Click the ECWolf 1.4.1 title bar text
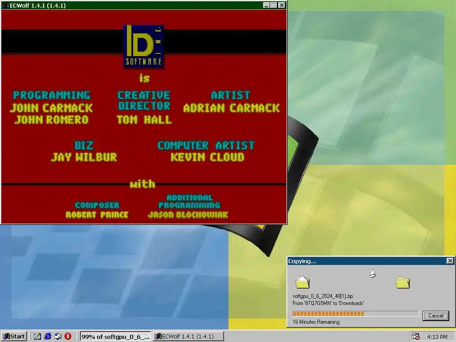The height and width of the screenshot is (342, 456). coord(38,5)
